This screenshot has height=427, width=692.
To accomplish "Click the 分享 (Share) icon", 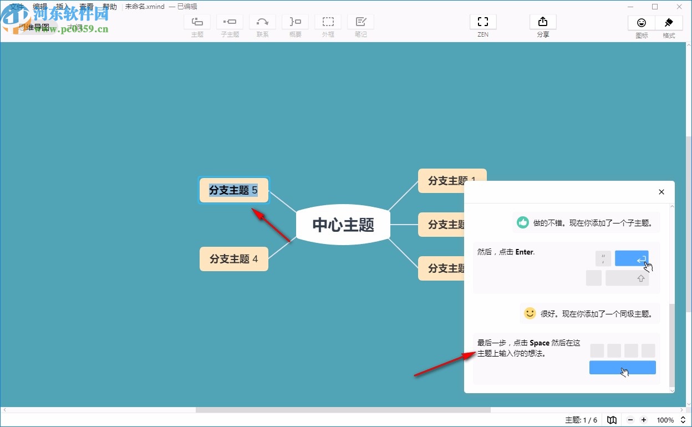I will pos(542,22).
